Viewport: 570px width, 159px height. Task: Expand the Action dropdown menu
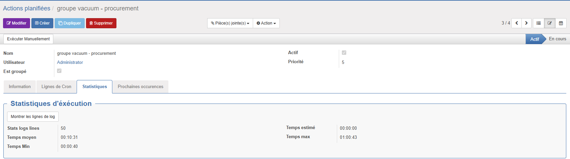(x=266, y=23)
